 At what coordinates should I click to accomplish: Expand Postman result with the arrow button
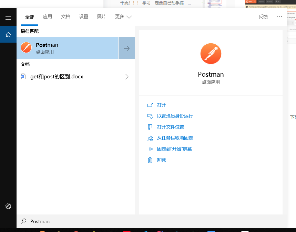pos(127,48)
